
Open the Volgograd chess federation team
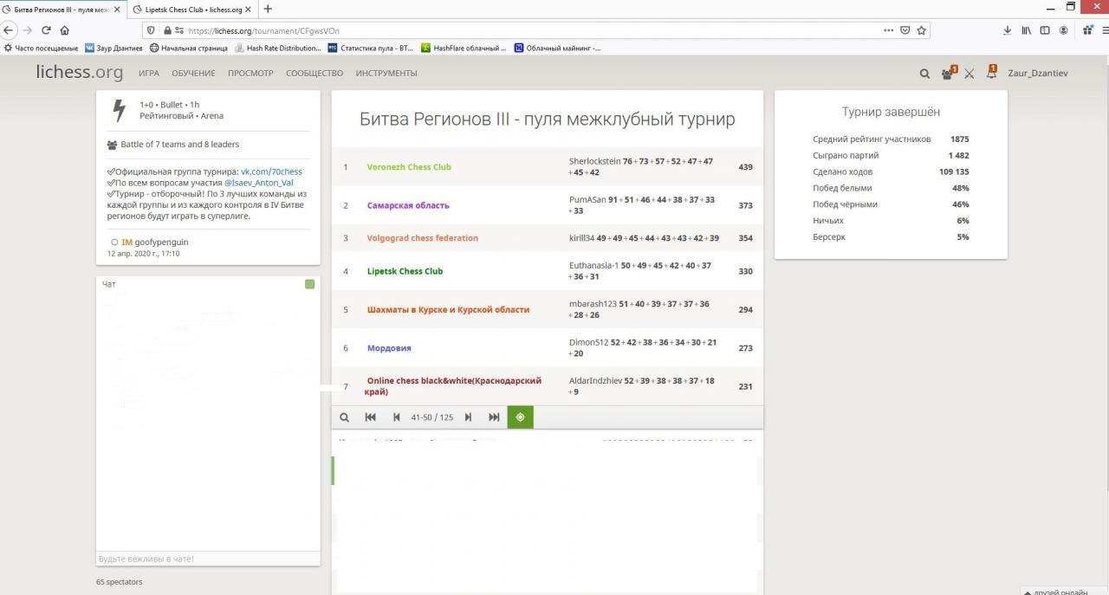click(423, 238)
